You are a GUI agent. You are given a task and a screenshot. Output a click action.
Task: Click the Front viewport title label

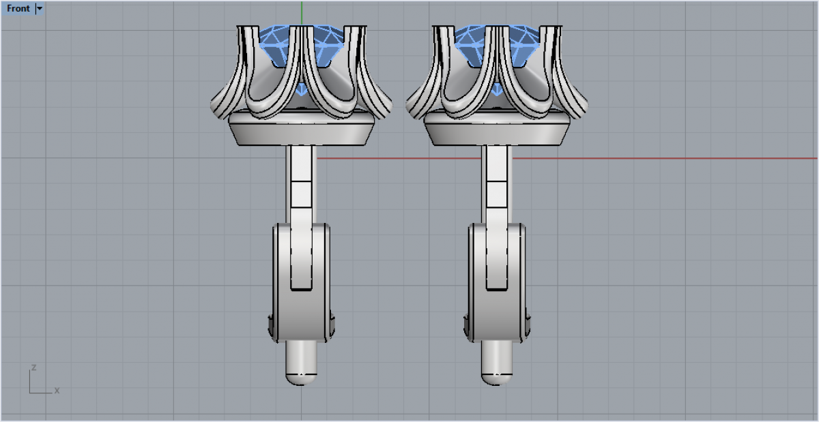(18, 9)
